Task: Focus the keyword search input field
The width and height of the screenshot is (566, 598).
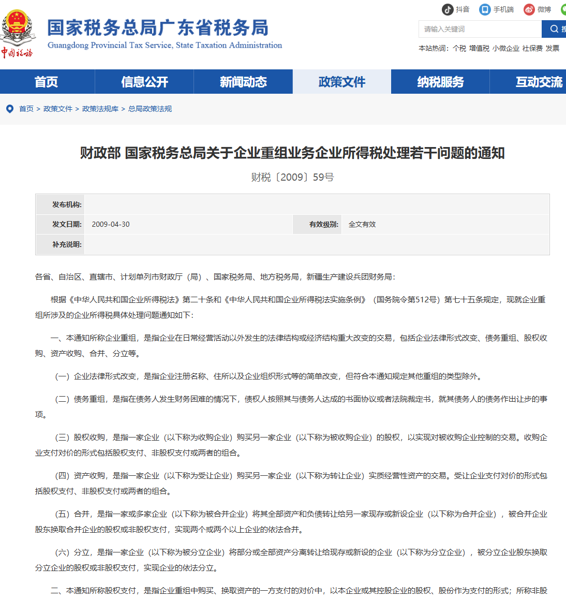Action: coord(480,29)
